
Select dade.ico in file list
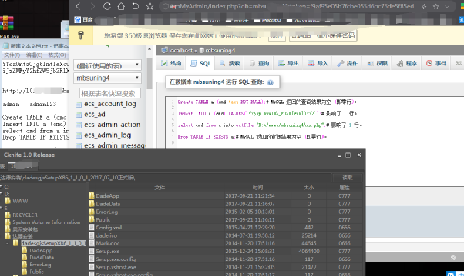click(x=106, y=235)
